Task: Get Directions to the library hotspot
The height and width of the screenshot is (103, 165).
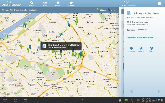Action: tap(131, 49)
